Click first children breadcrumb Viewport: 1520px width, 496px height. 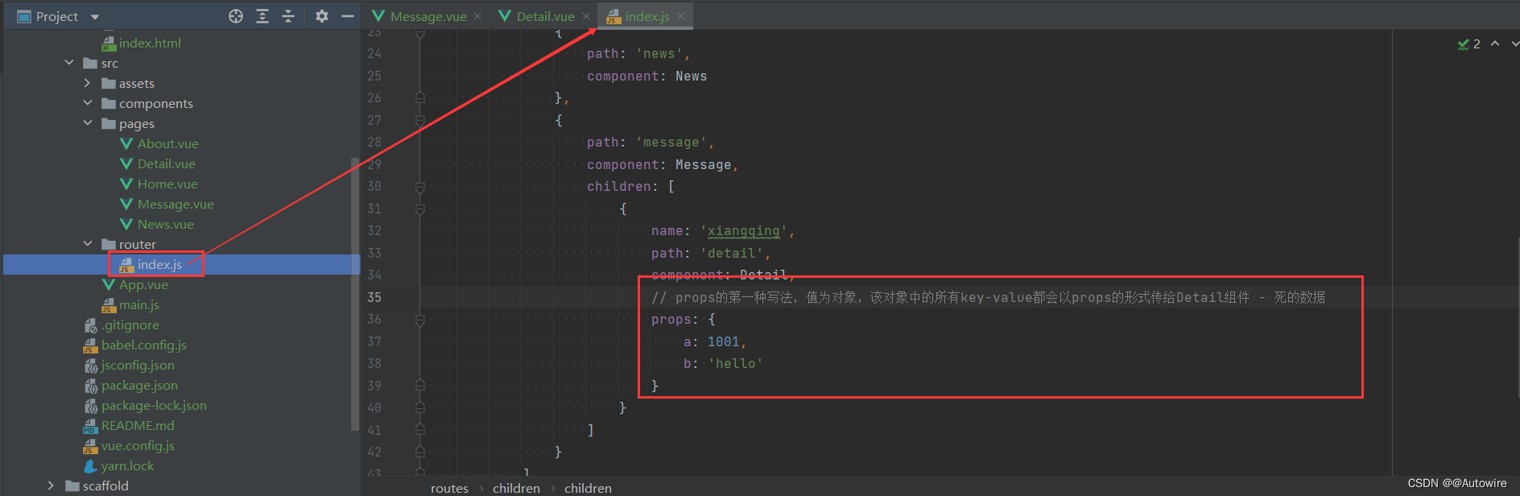pos(516,488)
